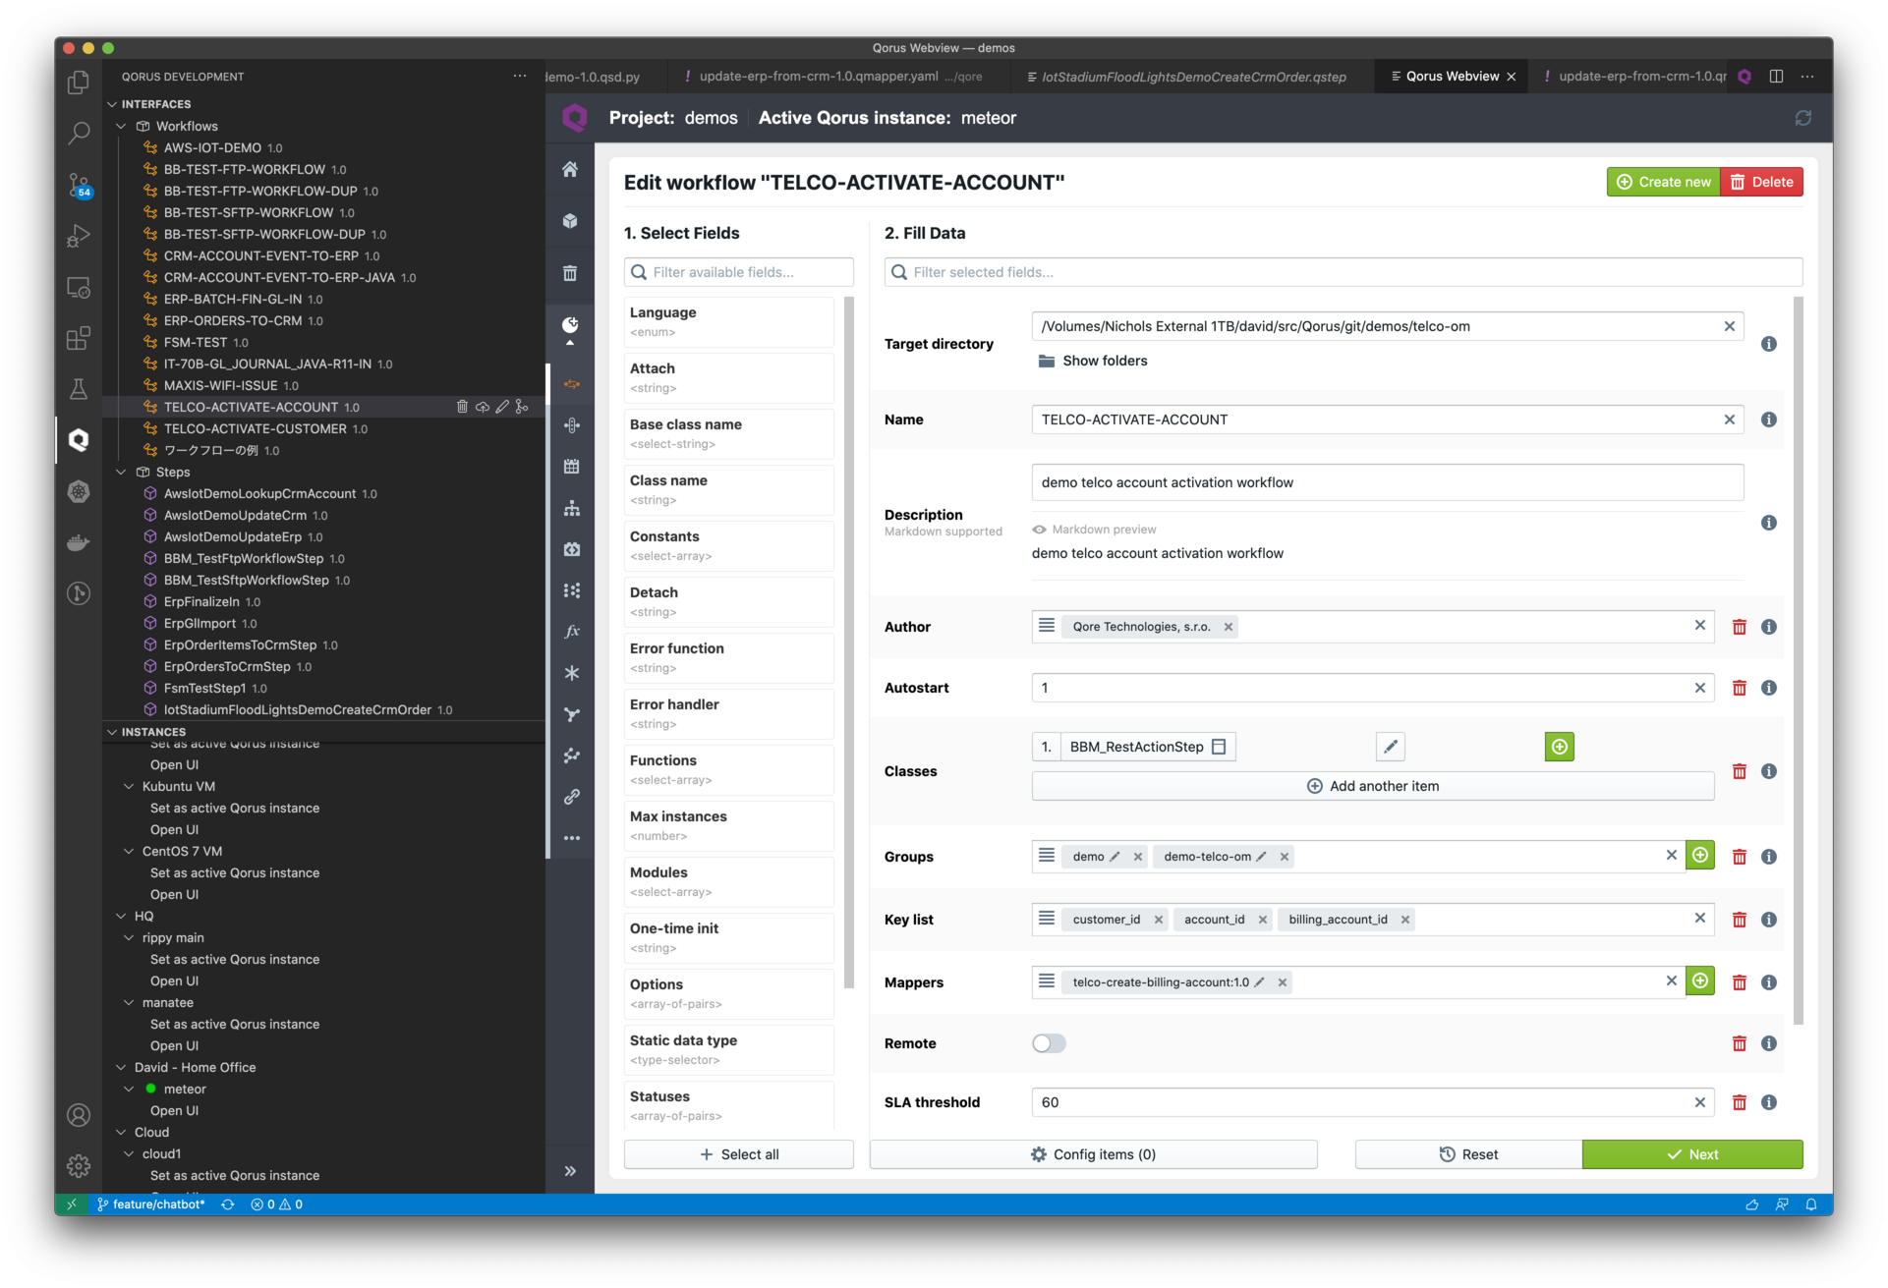Expand the webview sidebar with double chevron
The height and width of the screenshot is (1288, 1888).
570,1171
